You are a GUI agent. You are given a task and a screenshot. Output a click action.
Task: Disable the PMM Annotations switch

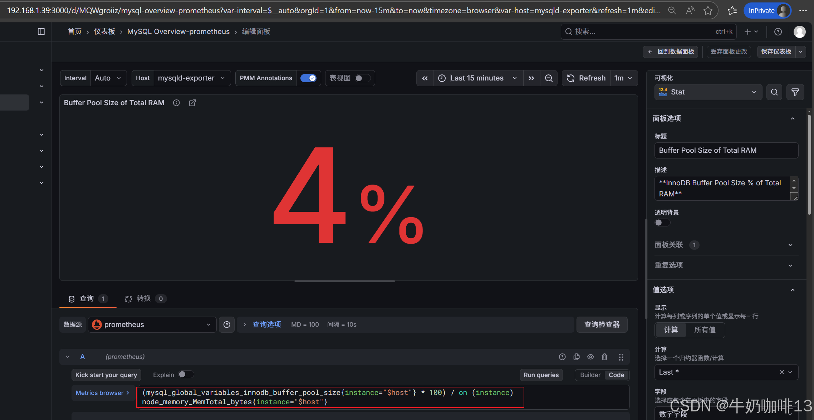pyautogui.click(x=308, y=78)
